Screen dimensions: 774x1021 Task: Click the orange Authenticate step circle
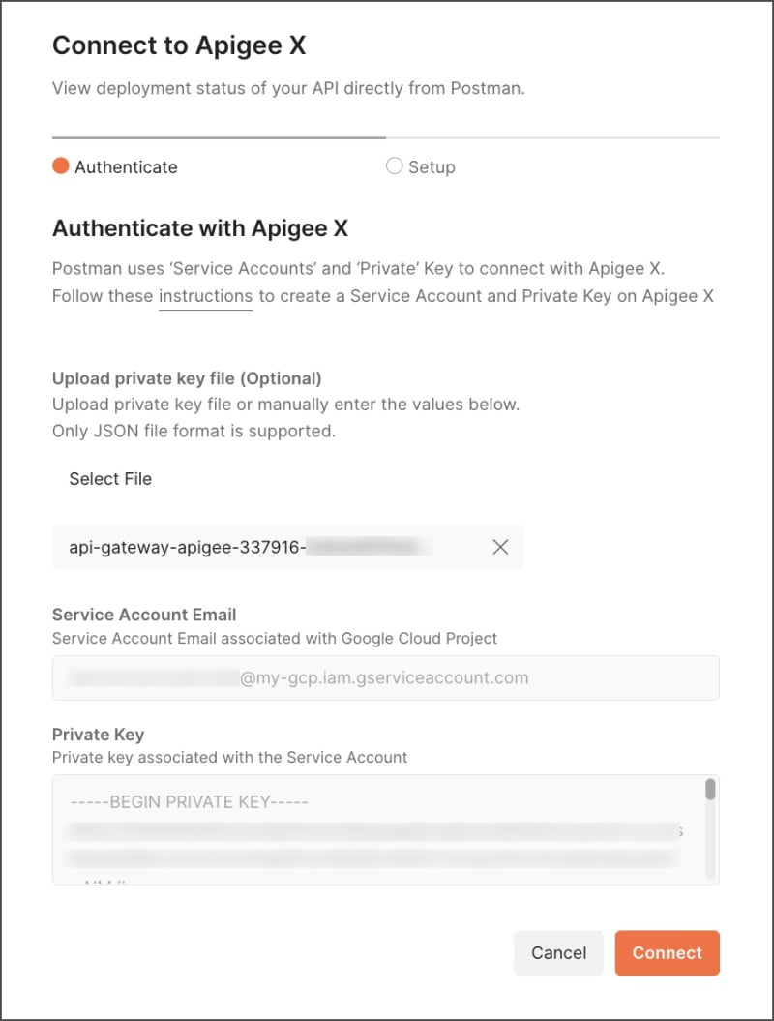pos(61,166)
